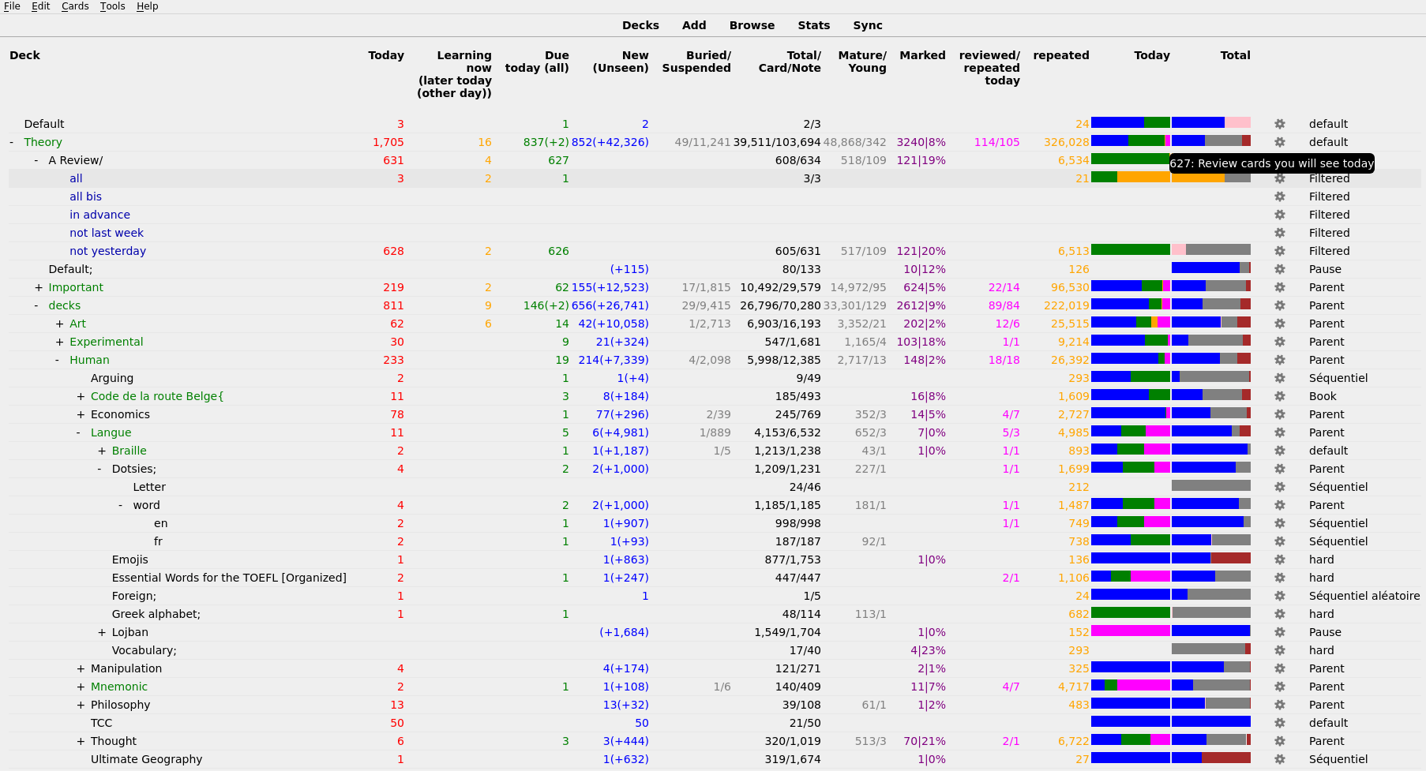Click the gear icon beside the Economics deck
The width and height of the screenshot is (1426, 771).
[x=1279, y=414]
